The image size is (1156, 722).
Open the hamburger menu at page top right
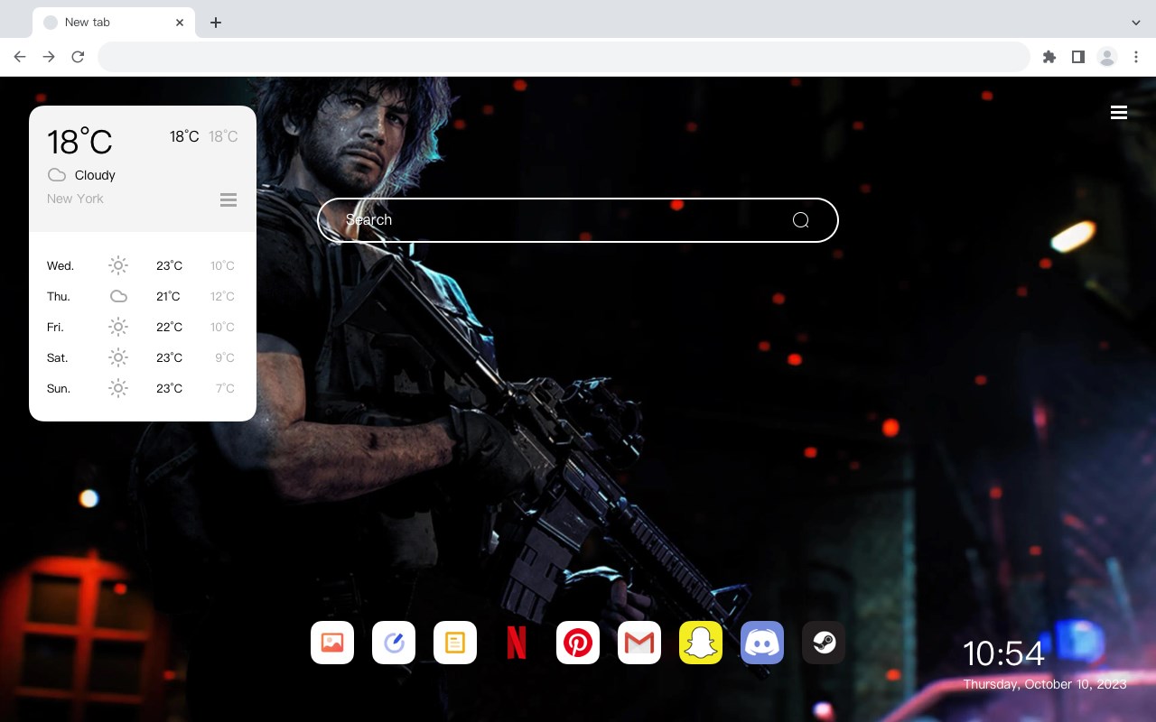click(x=1119, y=113)
